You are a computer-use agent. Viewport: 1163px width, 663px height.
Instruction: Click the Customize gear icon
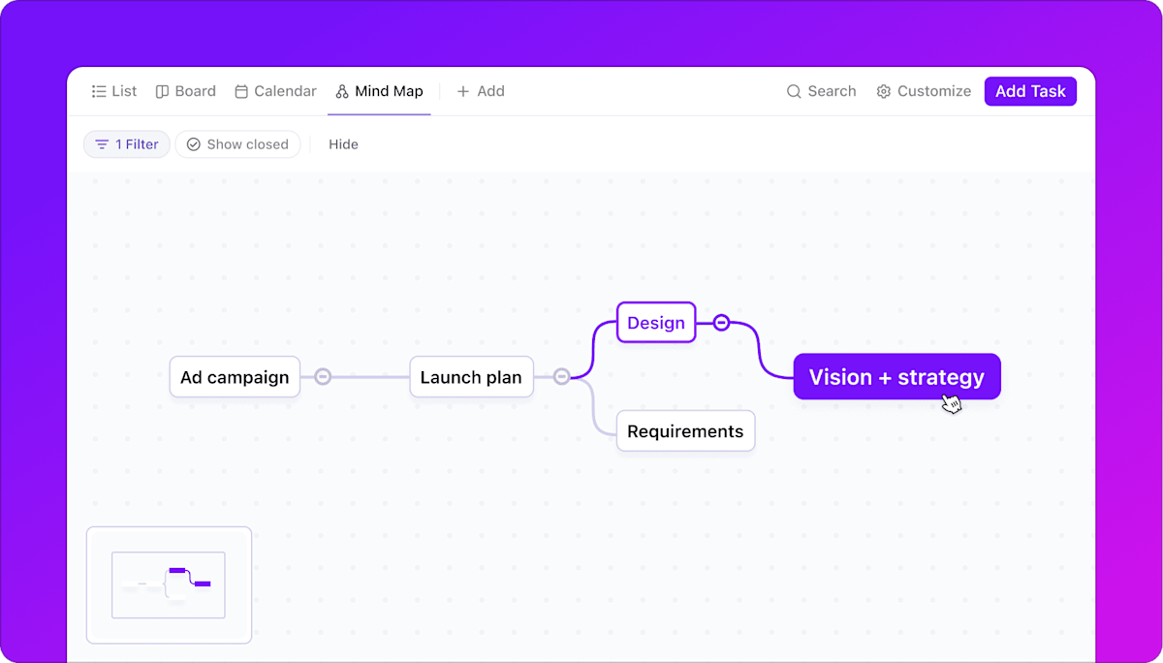pos(883,91)
